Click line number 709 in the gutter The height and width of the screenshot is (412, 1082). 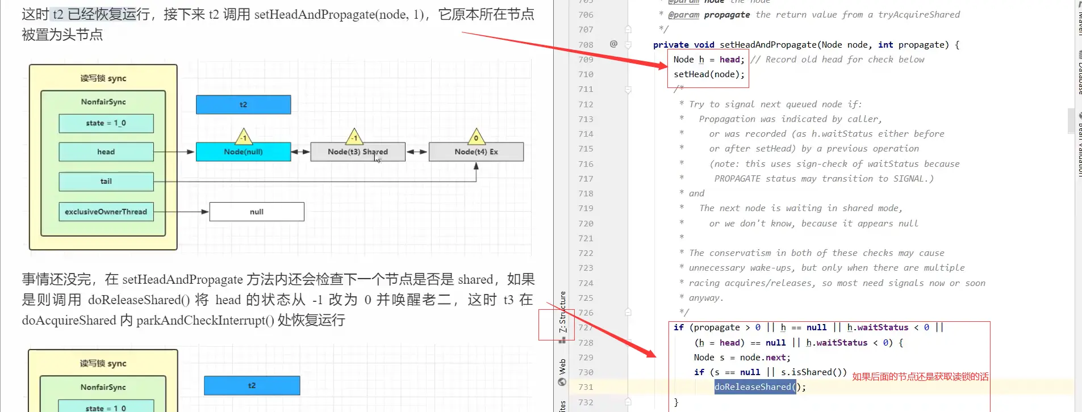pyautogui.click(x=586, y=60)
